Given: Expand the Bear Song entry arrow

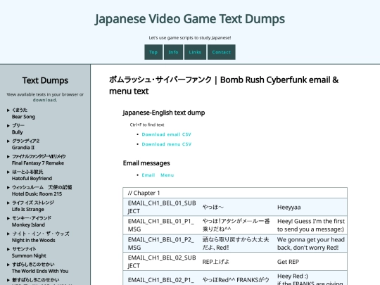Looking at the screenshot, I should [x=8, y=110].
